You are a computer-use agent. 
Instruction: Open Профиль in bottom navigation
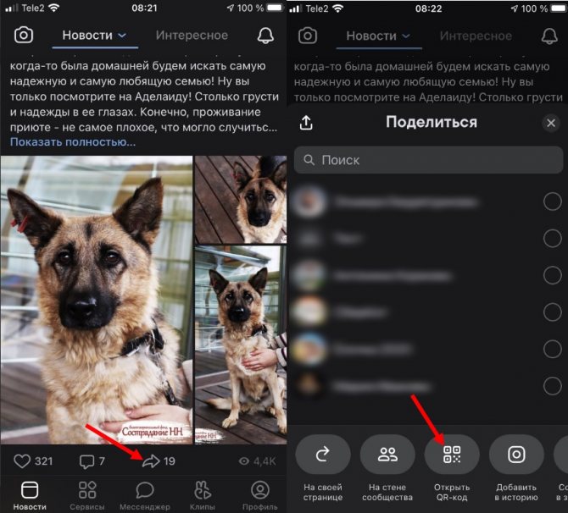pos(259,495)
